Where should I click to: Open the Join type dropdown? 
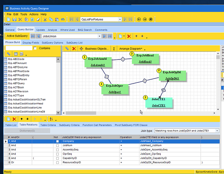click(217, 131)
